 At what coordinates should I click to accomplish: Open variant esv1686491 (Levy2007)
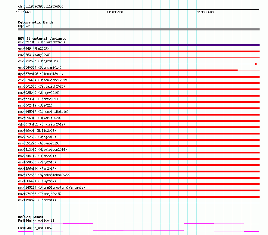coord(37,181)
